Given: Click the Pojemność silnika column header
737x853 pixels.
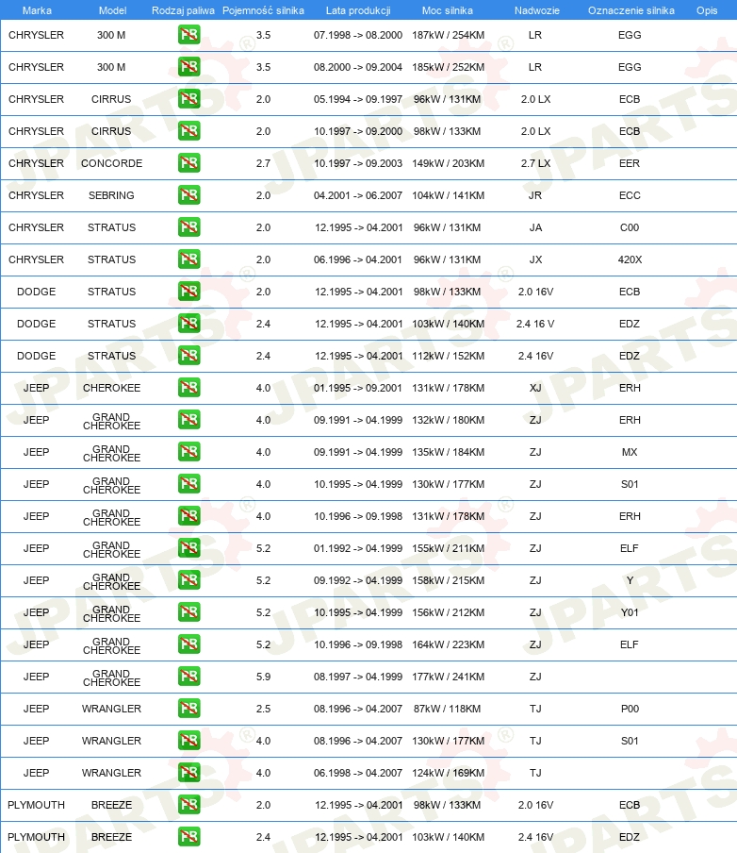Looking at the screenshot, I should click(264, 10).
